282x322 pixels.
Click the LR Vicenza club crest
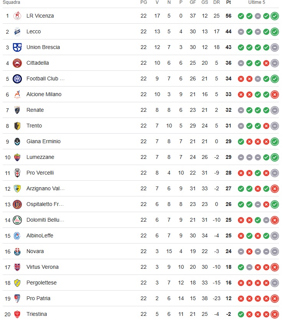click(17, 16)
